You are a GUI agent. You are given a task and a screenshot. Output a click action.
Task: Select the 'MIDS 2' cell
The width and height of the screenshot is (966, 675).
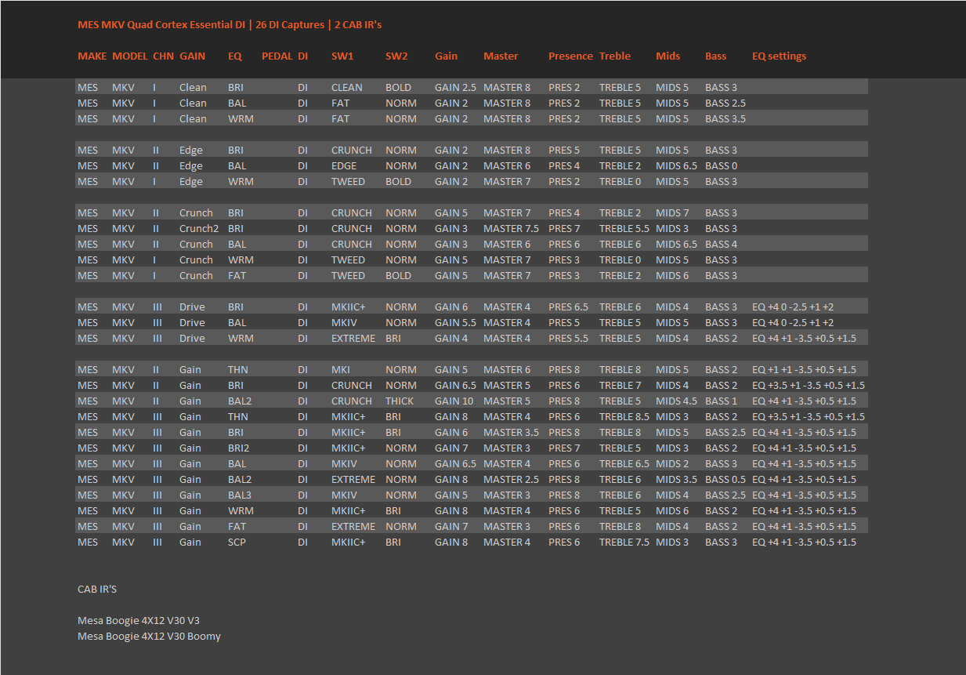pos(672,464)
